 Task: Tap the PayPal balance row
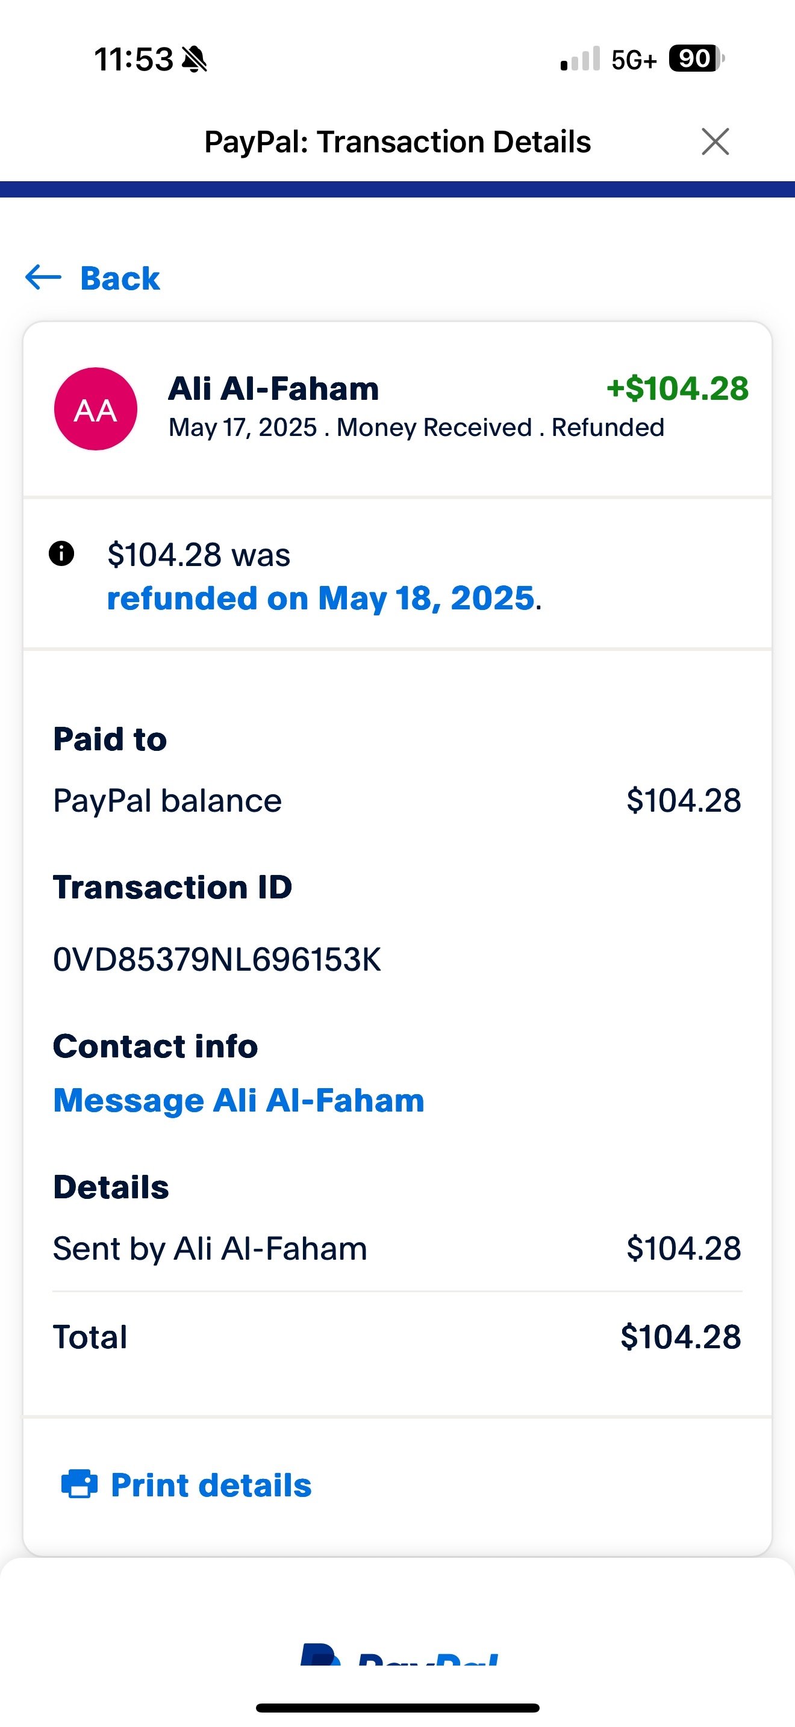(397, 800)
